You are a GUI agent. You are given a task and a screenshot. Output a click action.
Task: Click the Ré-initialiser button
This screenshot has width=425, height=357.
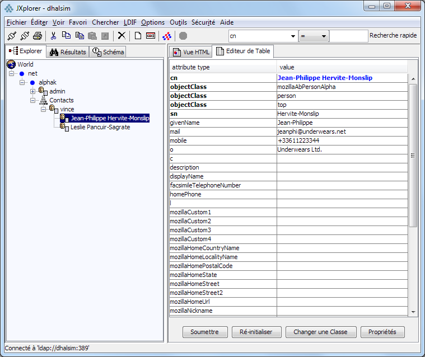point(256,332)
